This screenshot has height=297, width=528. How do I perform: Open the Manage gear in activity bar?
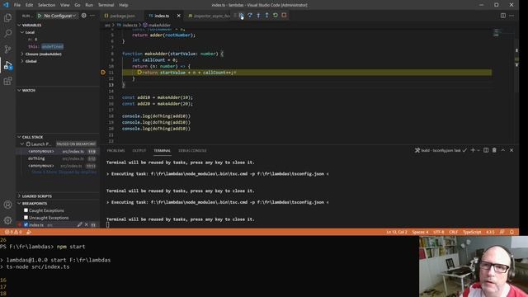7,220
